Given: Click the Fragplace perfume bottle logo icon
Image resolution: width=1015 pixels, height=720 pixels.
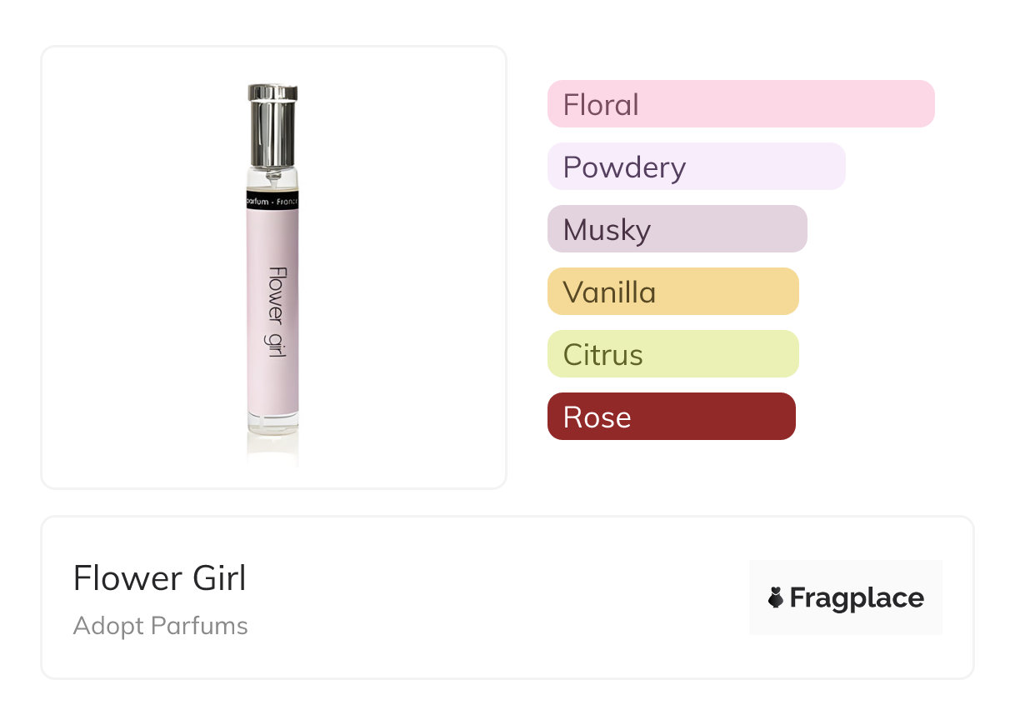Looking at the screenshot, I should [x=776, y=597].
